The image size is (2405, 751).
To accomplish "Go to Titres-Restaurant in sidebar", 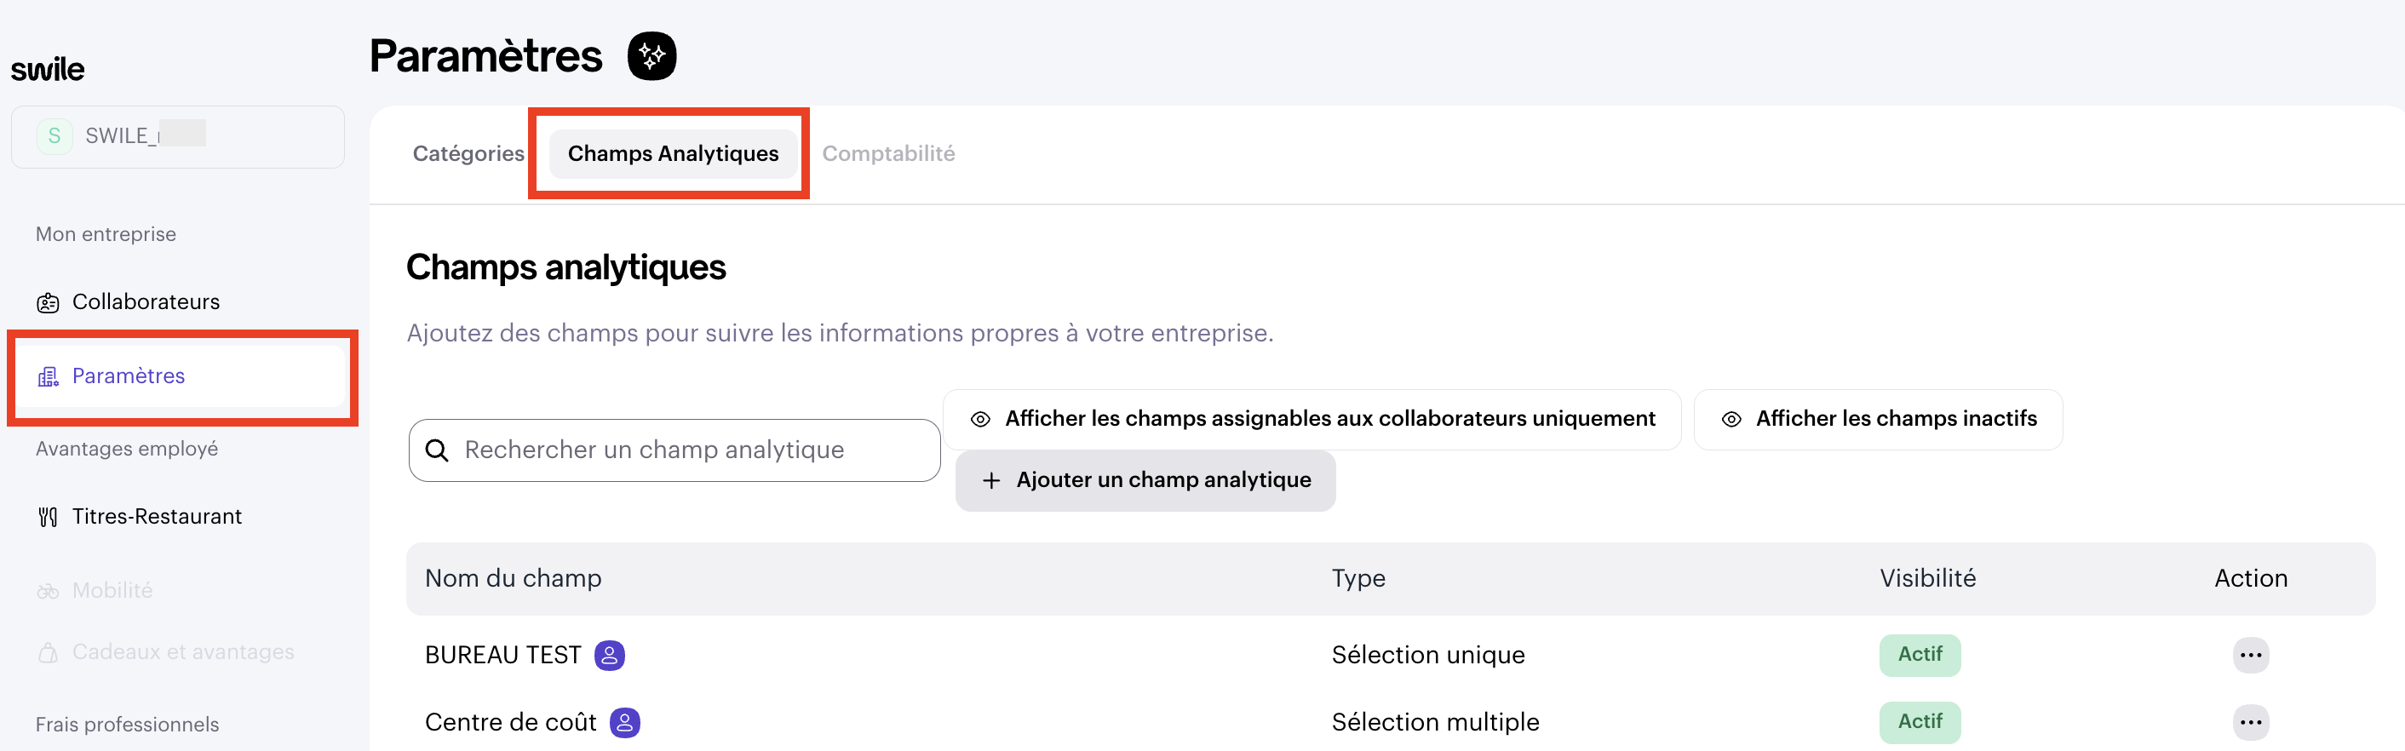I will (157, 517).
